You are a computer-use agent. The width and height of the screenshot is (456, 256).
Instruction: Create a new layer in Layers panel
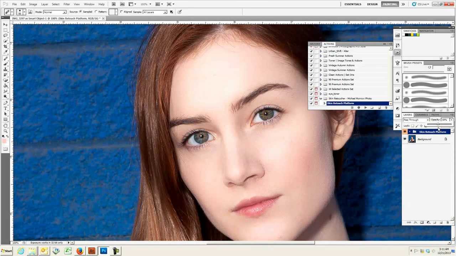pyautogui.click(x=441, y=223)
